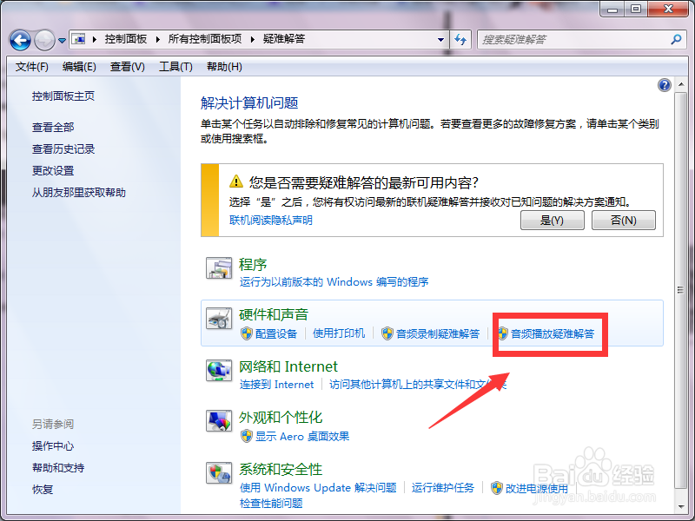This screenshot has width=695, height=521.
Task: Open 连接到 Internet troubleshooter
Action: (276, 385)
